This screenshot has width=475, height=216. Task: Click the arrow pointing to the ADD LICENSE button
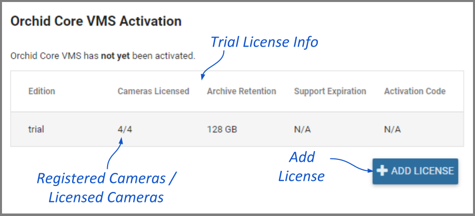(350, 164)
